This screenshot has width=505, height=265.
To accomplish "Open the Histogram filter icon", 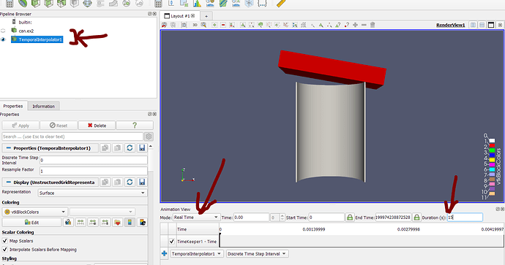I will (x=197, y=3).
